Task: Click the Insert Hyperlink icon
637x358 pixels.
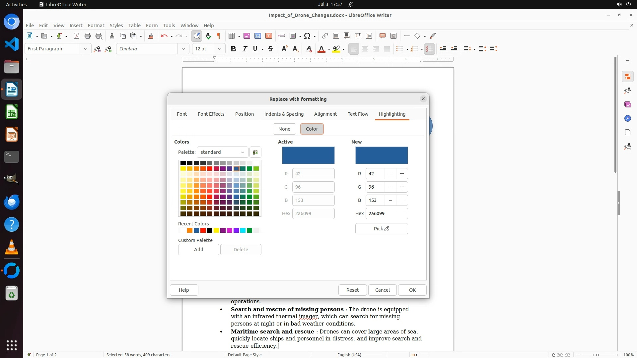Action: click(x=325, y=36)
